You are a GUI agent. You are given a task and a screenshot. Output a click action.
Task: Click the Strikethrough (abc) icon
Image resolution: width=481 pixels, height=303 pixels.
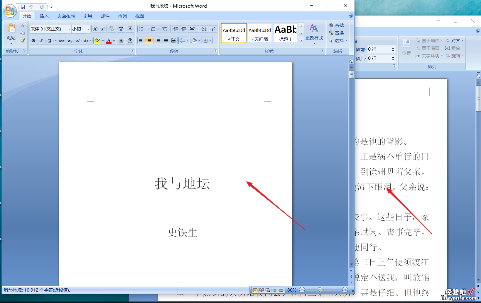62,41
